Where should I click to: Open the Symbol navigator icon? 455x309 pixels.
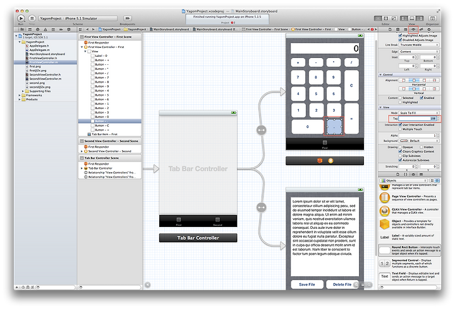click(30, 29)
